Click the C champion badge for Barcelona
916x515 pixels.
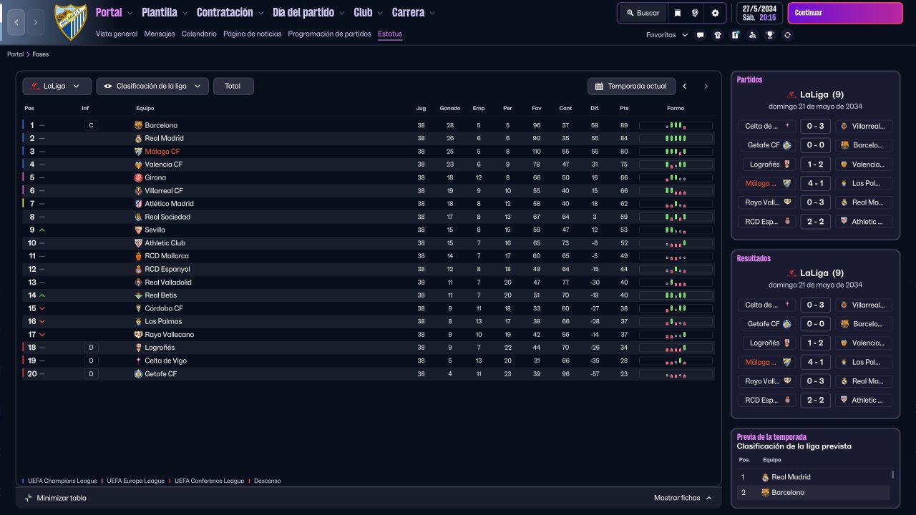(90, 125)
